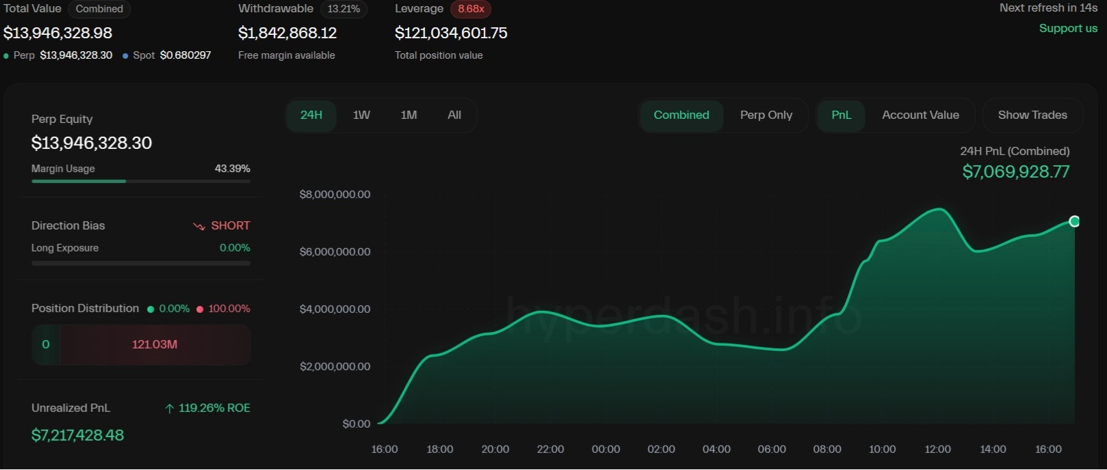The image size is (1107, 470).
Task: Click the Margin Usage progress bar
Action: pyautogui.click(x=140, y=181)
